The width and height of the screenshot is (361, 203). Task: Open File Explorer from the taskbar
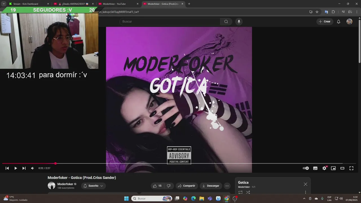pos(202,198)
